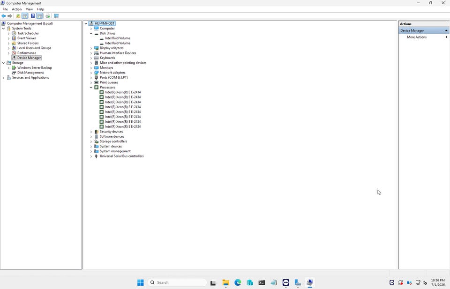Click More Actions in the Actions pane
This screenshot has width=450, height=289.
tap(417, 37)
